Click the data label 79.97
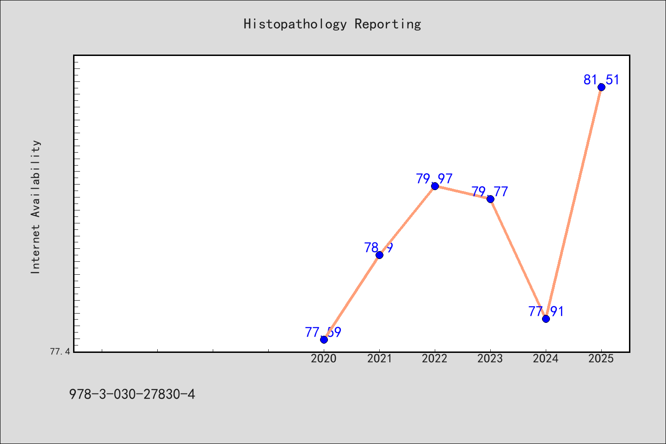 pos(434,179)
